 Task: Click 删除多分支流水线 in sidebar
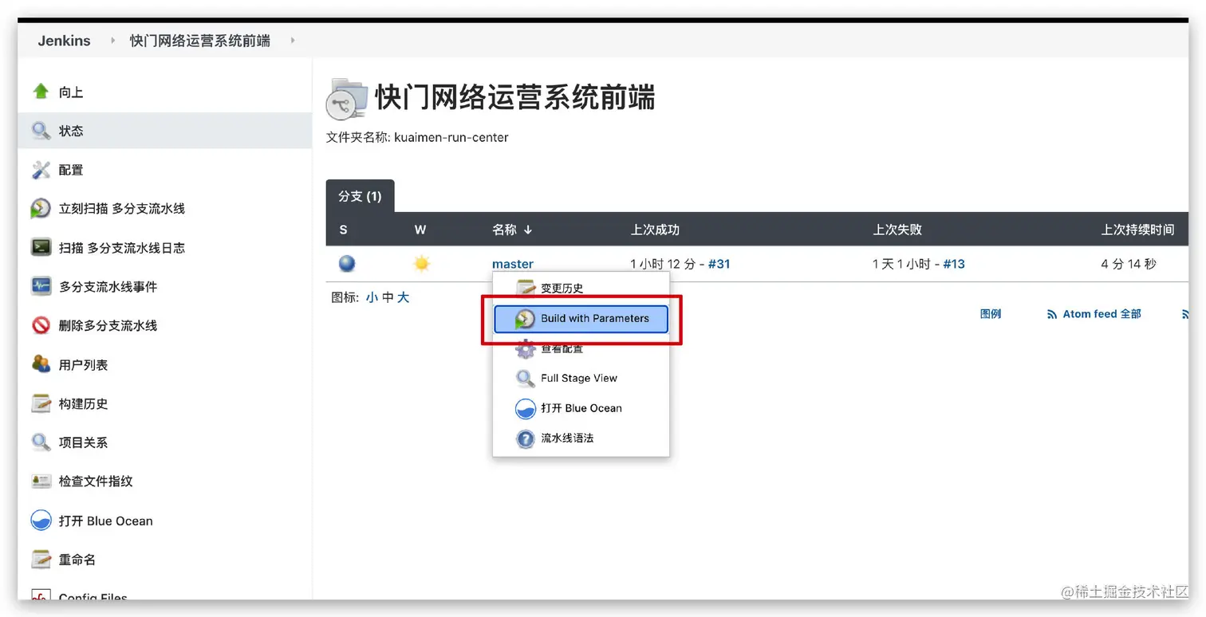(108, 326)
